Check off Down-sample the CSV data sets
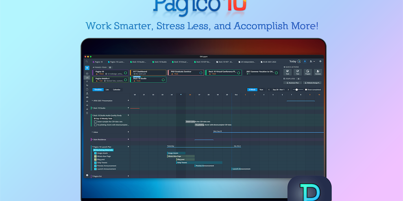The image size is (403, 201). point(95,122)
